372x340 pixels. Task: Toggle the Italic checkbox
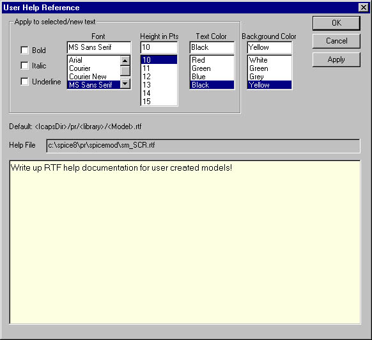tap(25, 65)
